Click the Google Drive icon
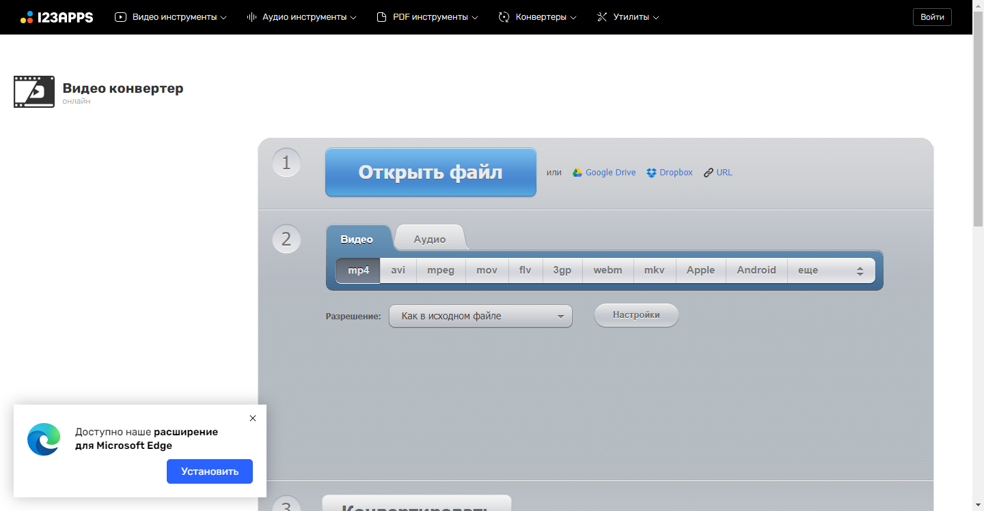984x511 pixels. click(577, 173)
